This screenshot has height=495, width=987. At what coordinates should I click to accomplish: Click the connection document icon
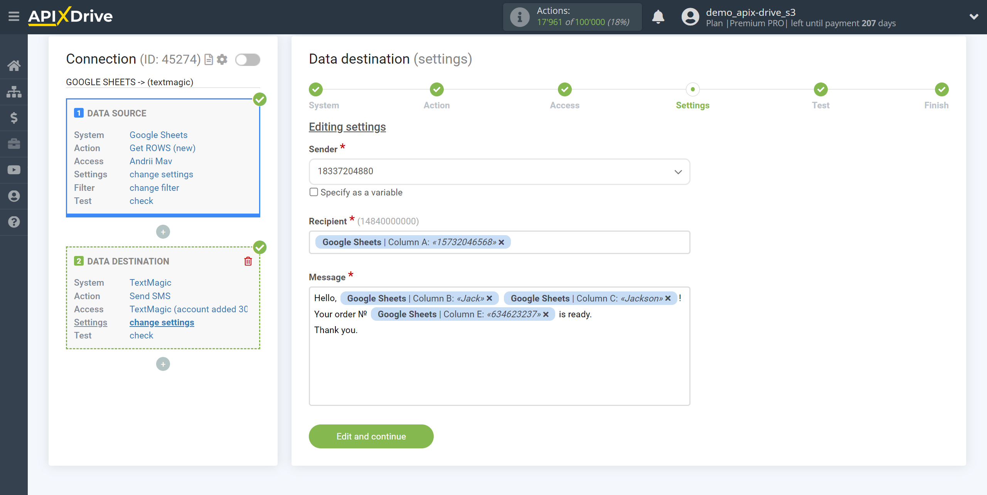209,59
